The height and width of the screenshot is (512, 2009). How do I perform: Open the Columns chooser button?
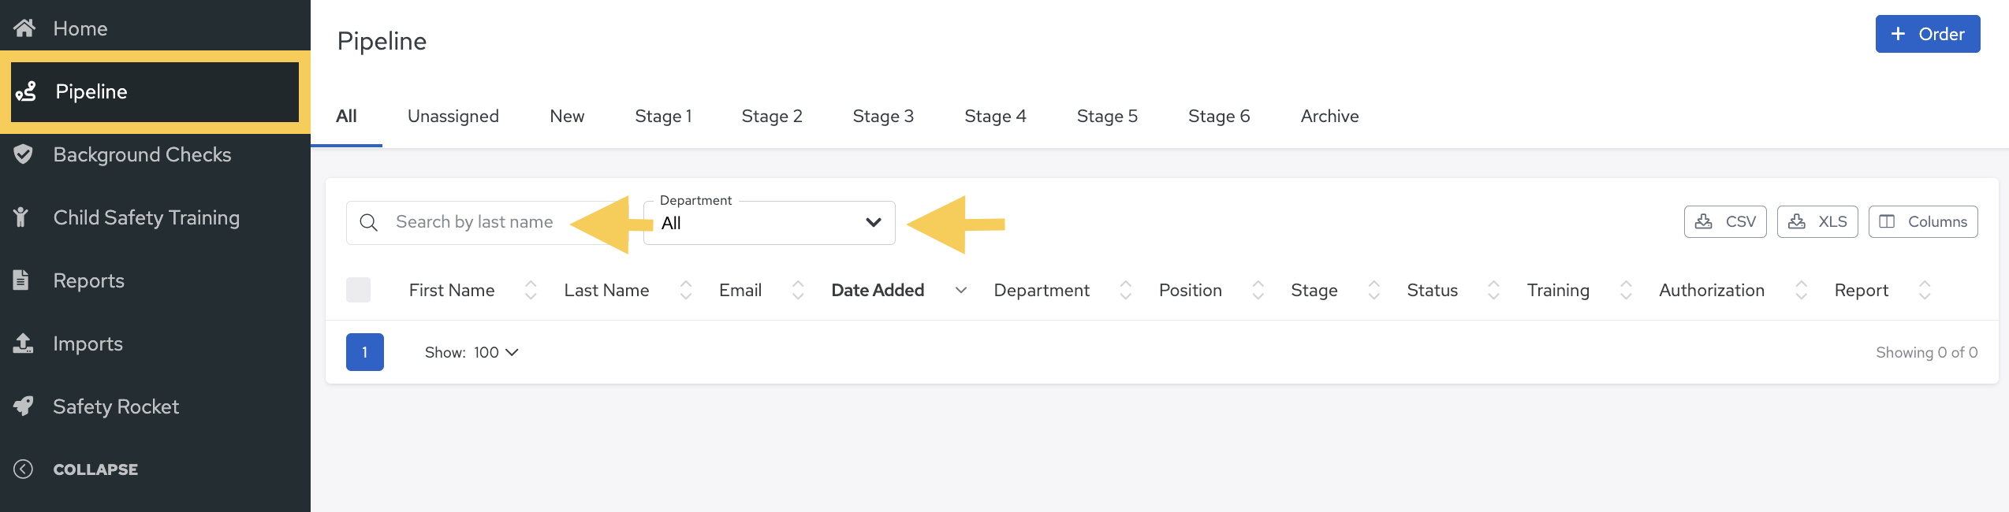click(x=1923, y=221)
